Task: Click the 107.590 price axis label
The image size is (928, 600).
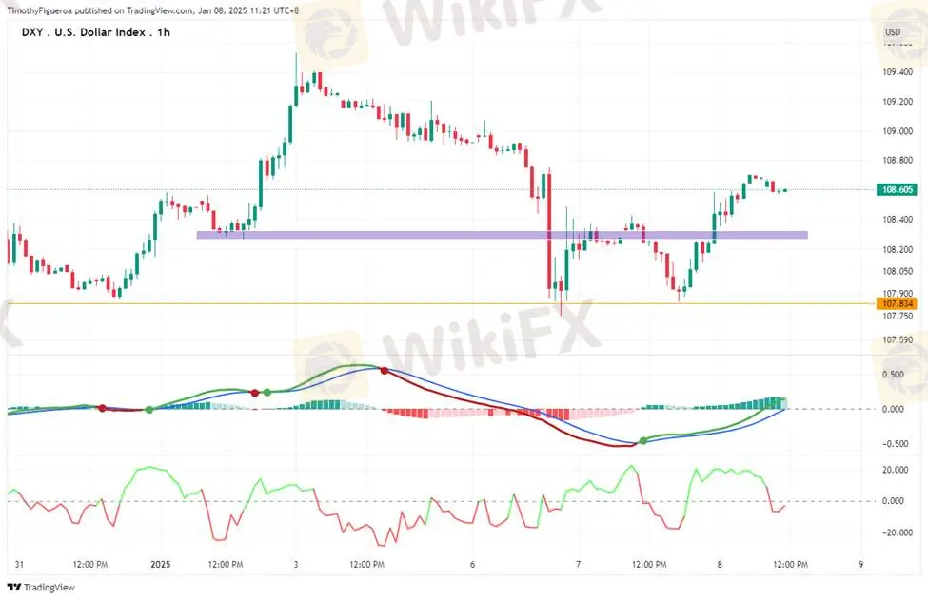Action: [x=898, y=339]
